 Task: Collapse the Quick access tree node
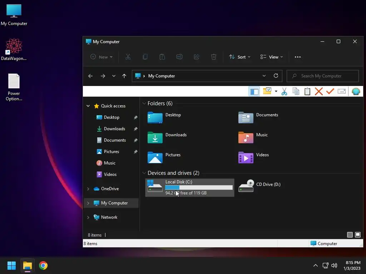click(x=88, y=106)
